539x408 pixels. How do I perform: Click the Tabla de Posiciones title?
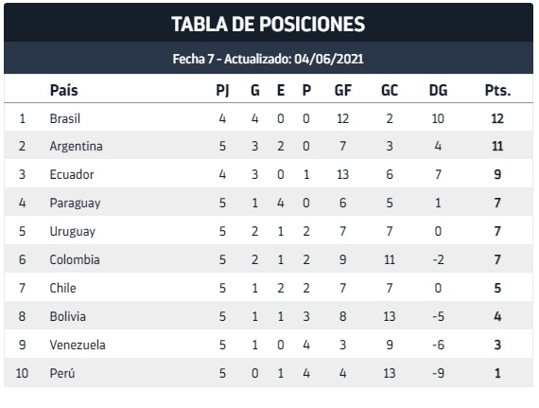tap(269, 24)
